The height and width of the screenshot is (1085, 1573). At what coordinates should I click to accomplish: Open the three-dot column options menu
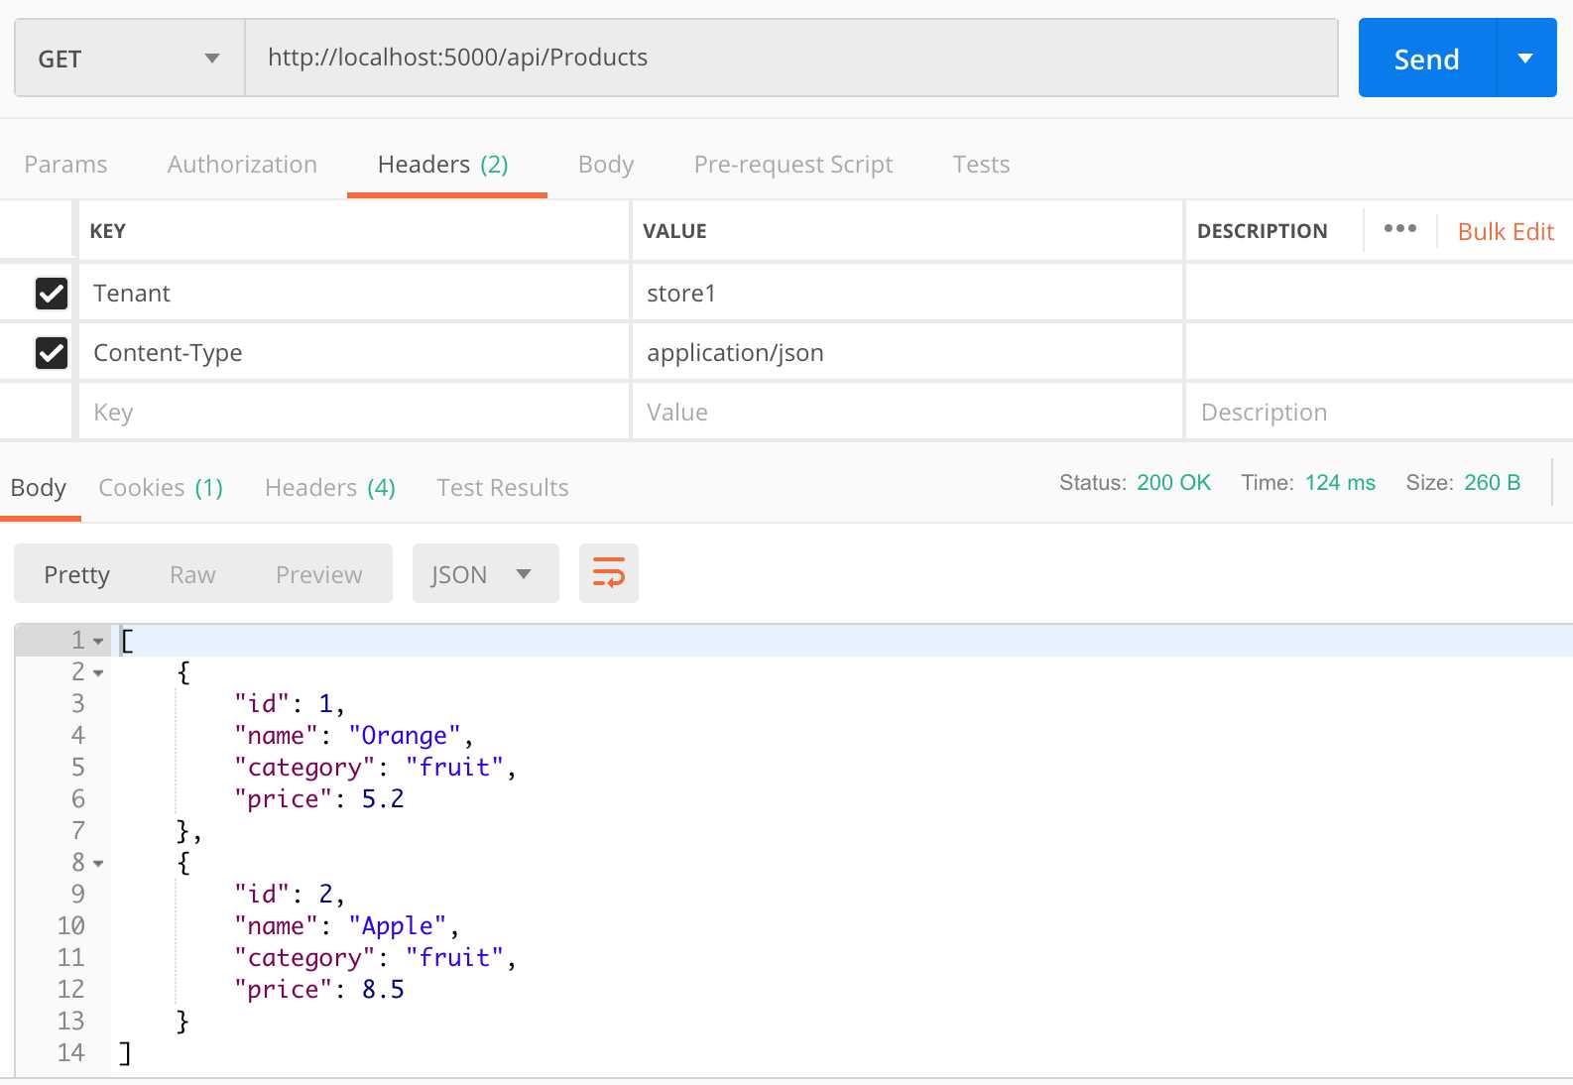click(1400, 229)
